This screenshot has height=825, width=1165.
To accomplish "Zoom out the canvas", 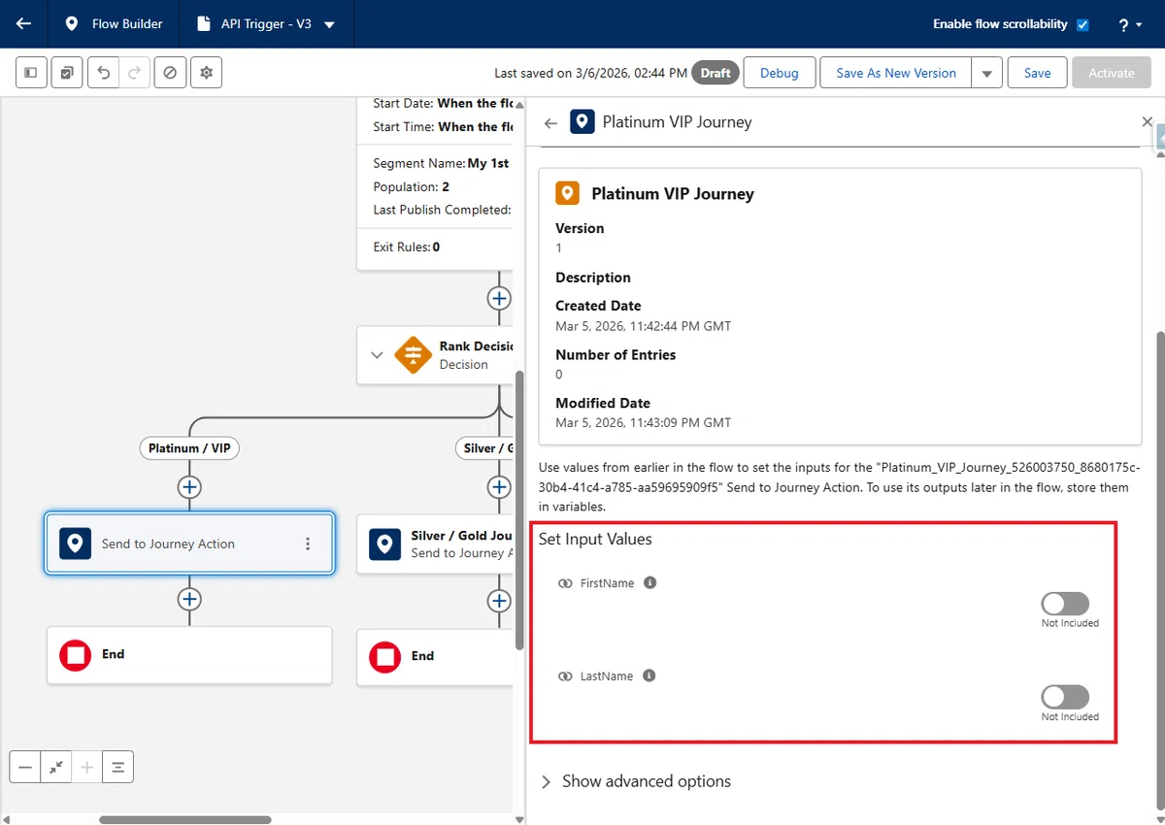I will tap(25, 767).
